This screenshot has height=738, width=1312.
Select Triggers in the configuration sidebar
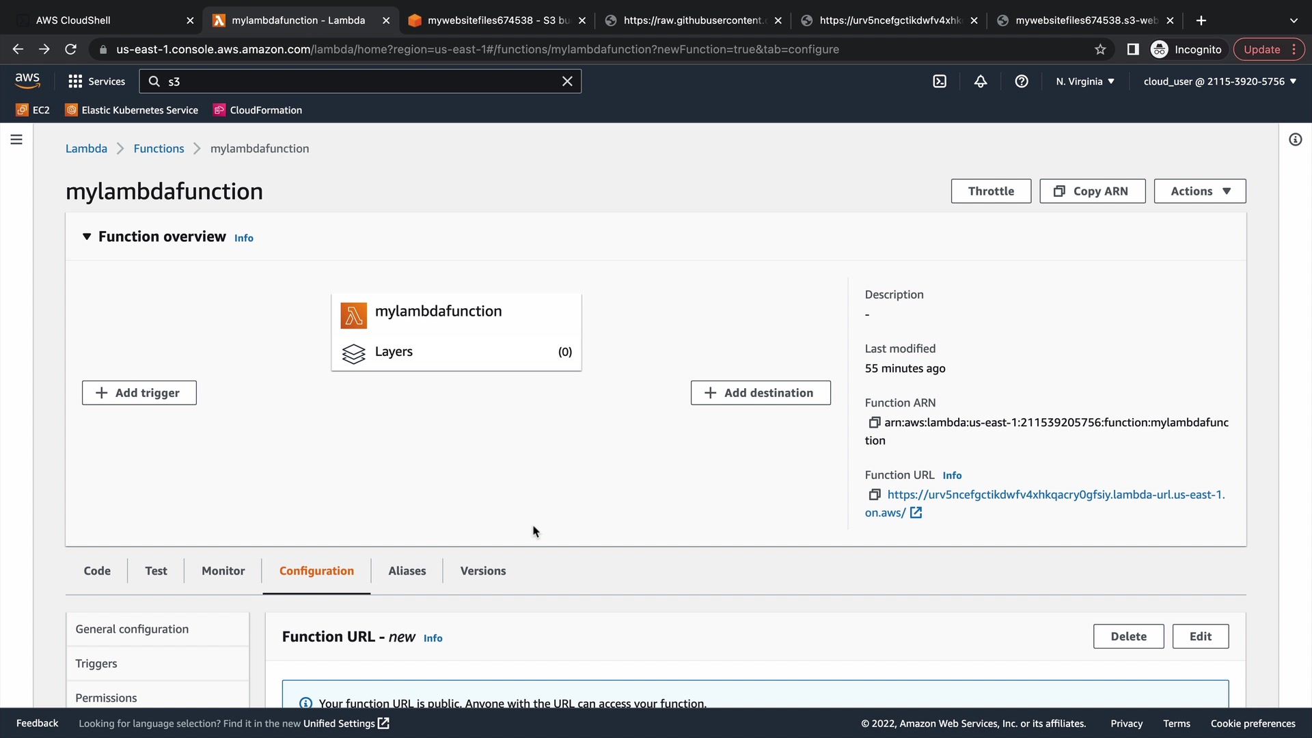coord(96,664)
